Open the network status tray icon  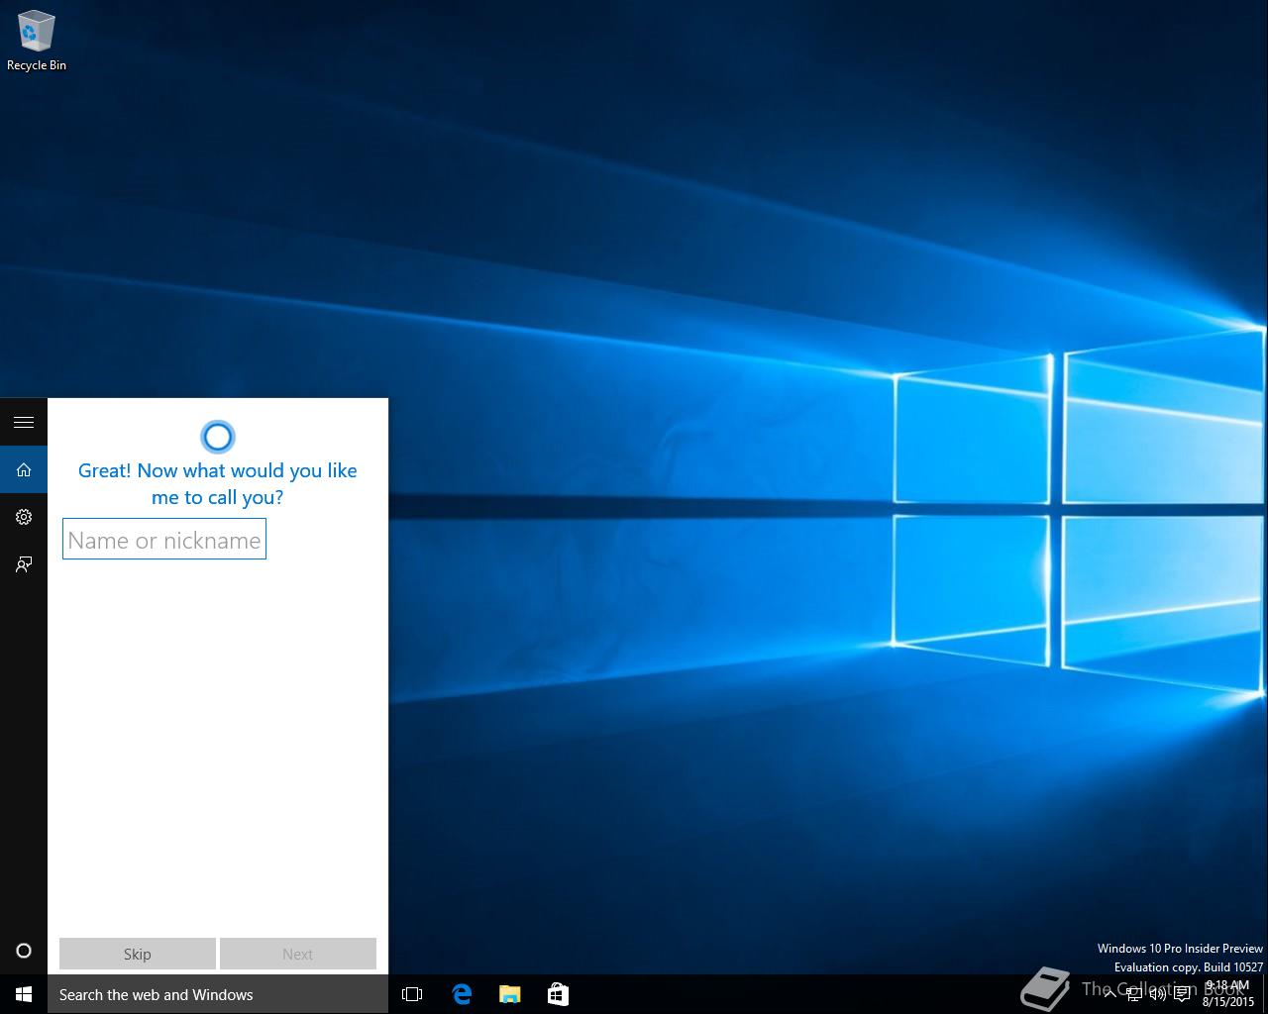point(1134,994)
